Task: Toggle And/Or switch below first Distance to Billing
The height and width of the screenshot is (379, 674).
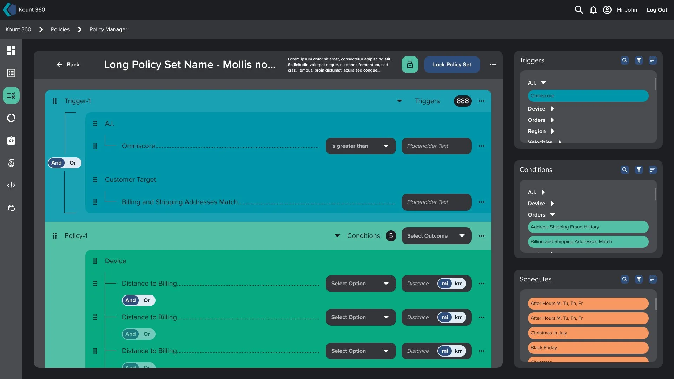Action: pyautogui.click(x=139, y=300)
